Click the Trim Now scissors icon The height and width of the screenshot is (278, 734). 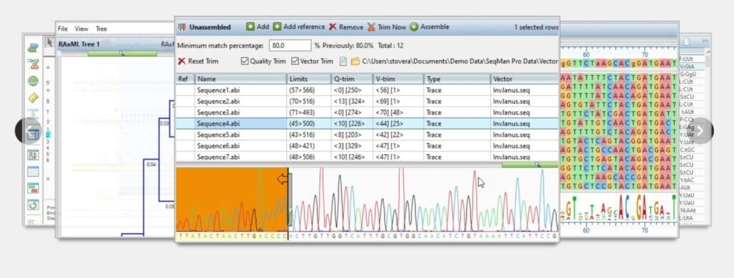[x=371, y=27]
